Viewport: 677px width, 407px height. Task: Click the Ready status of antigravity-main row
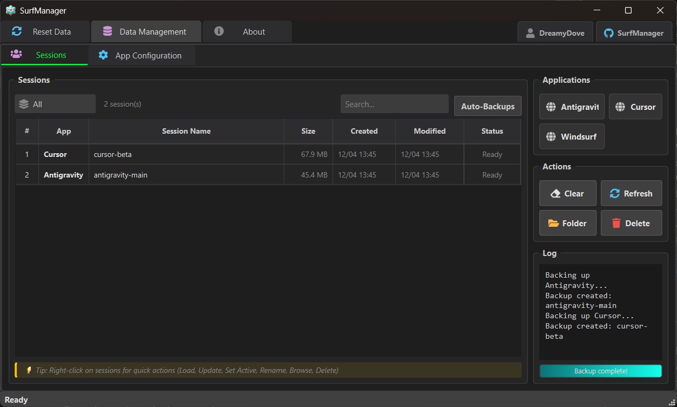[492, 175]
